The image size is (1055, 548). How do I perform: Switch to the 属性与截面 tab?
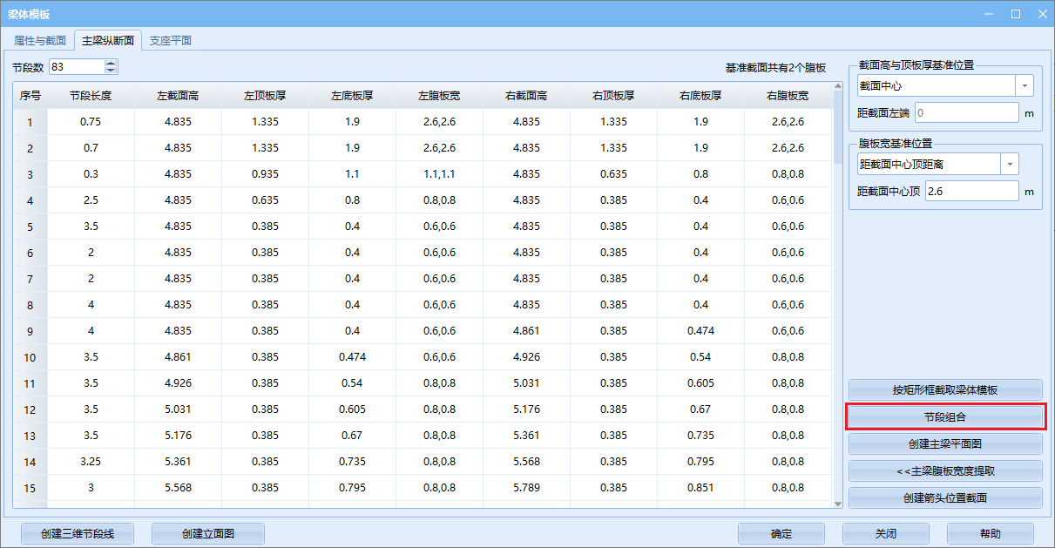tap(40, 41)
